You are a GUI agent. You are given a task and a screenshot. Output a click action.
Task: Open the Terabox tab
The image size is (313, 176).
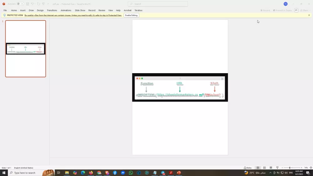pyautogui.click(x=138, y=10)
